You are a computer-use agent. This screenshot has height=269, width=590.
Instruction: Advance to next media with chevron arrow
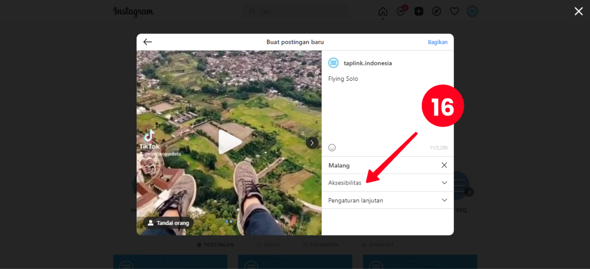tap(312, 143)
